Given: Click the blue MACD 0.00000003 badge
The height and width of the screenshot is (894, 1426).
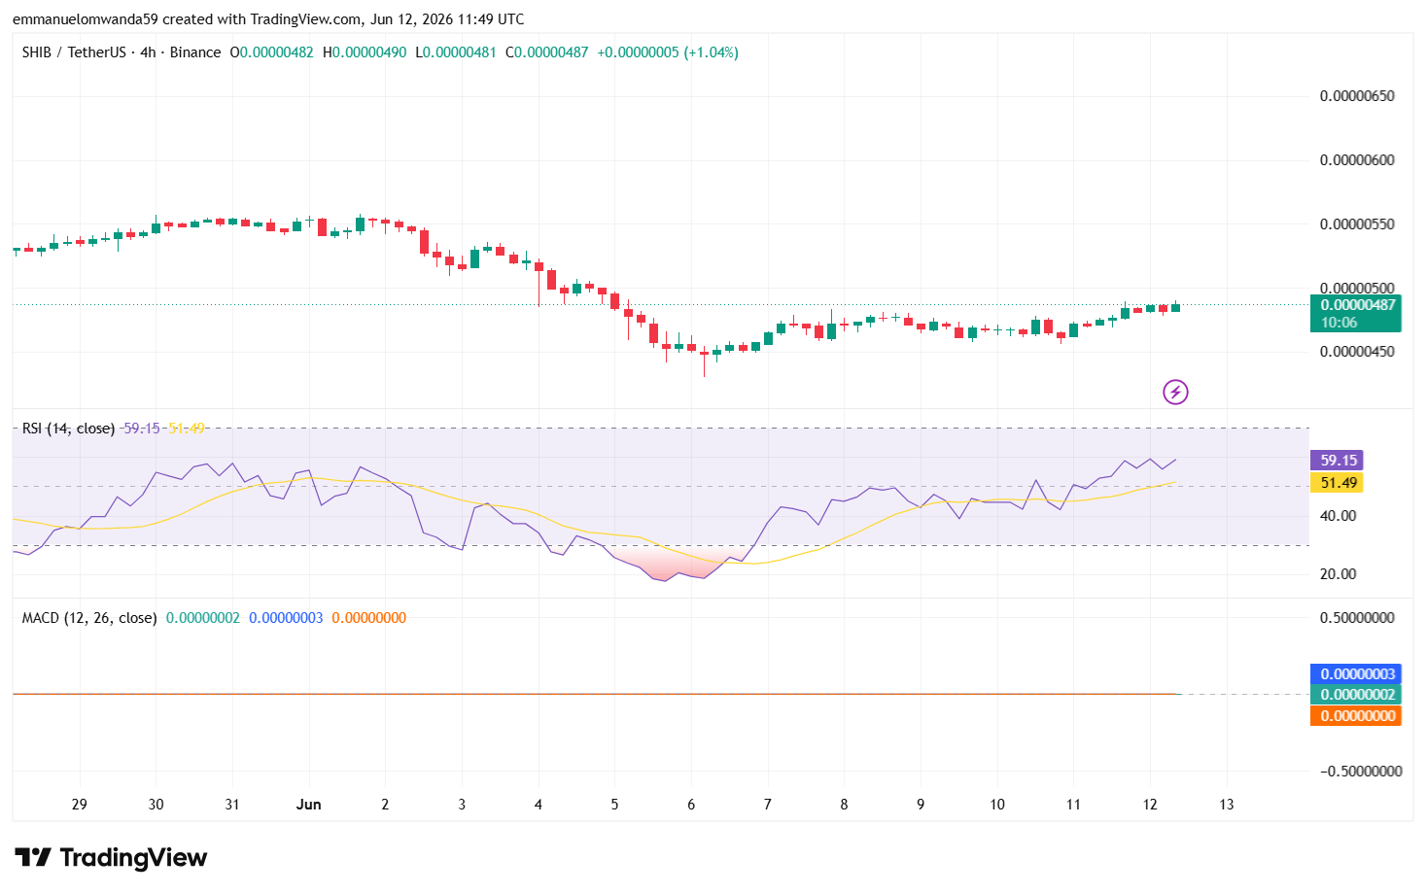Looking at the screenshot, I should coord(1355,673).
